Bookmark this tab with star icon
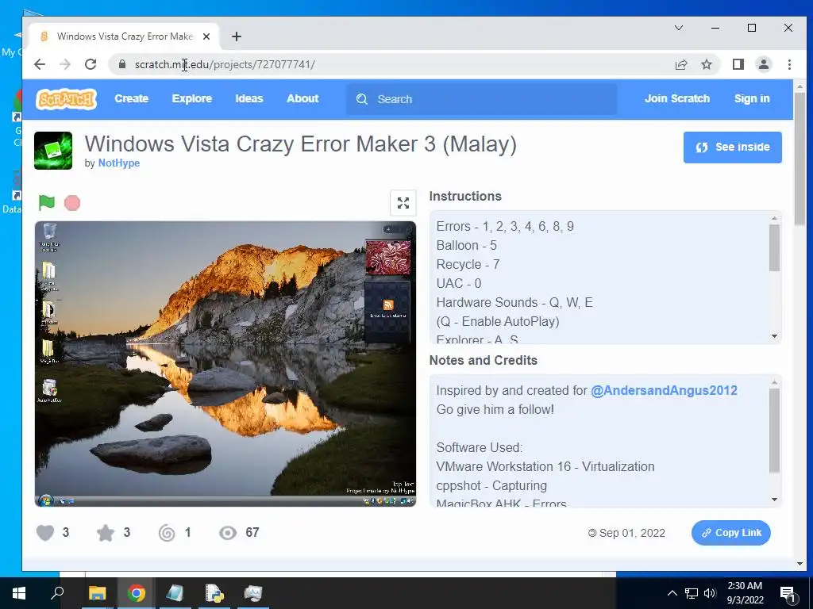The image size is (813, 609). (x=706, y=64)
